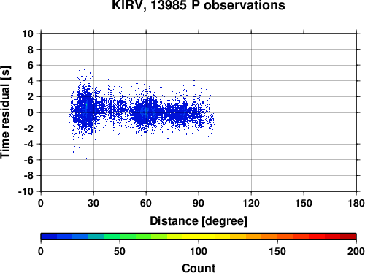
Task: Click the dark red end of colorbar
Action: pyautogui.click(x=348, y=237)
